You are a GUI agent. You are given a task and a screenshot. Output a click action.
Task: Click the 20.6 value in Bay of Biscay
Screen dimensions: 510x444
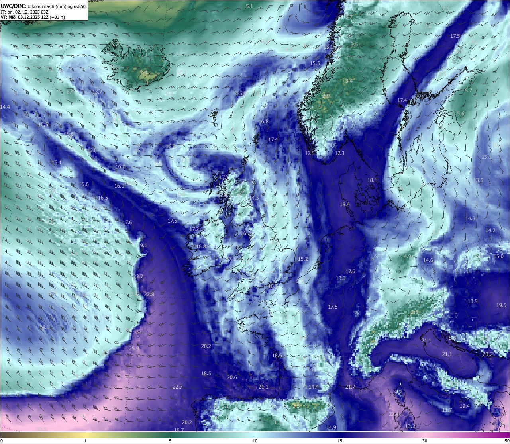(x=232, y=377)
